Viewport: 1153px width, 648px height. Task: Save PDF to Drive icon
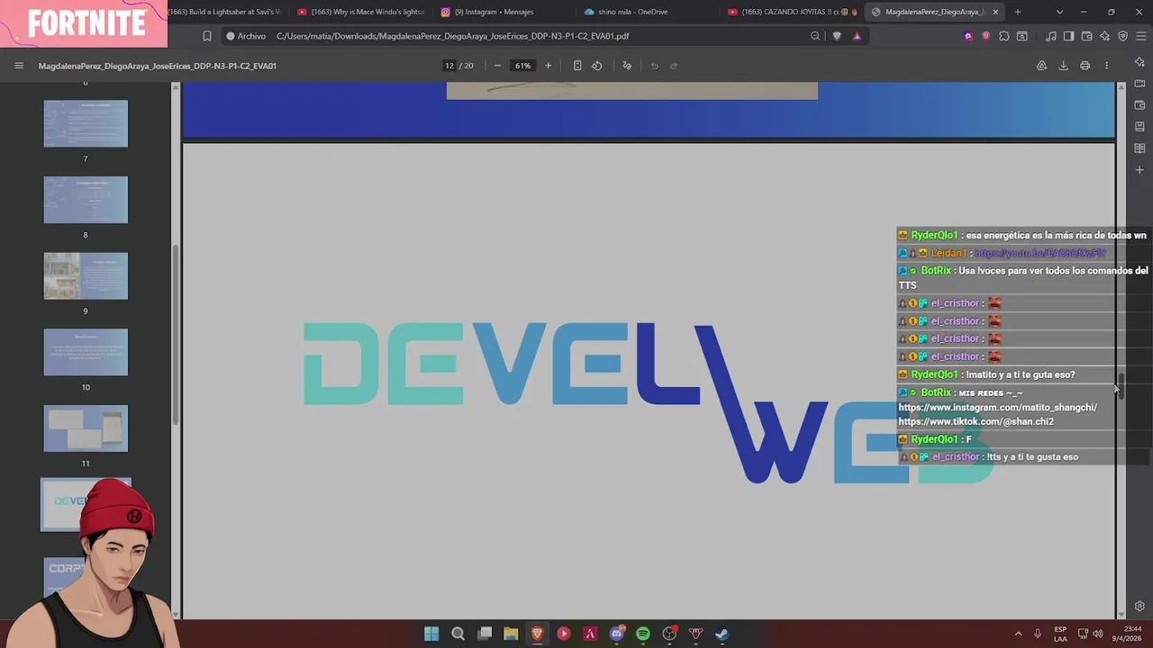1041,66
